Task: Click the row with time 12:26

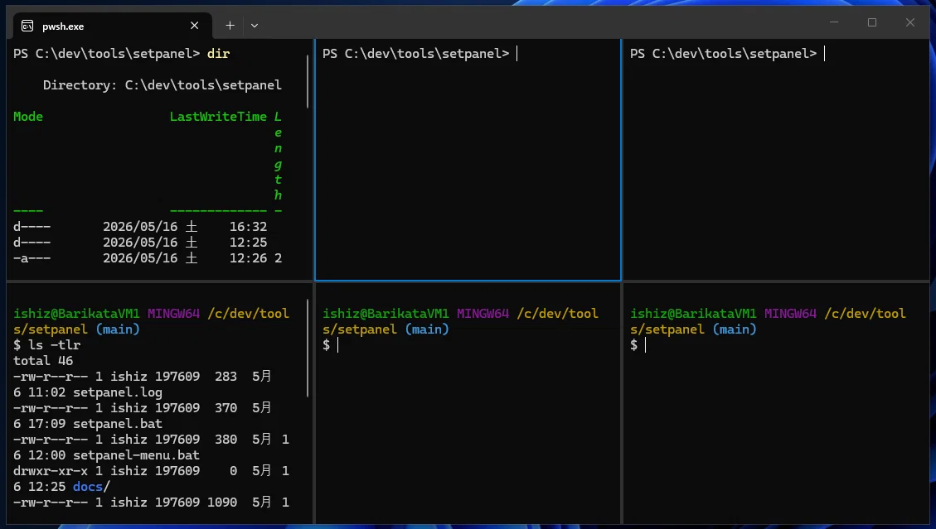Action: tap(148, 258)
